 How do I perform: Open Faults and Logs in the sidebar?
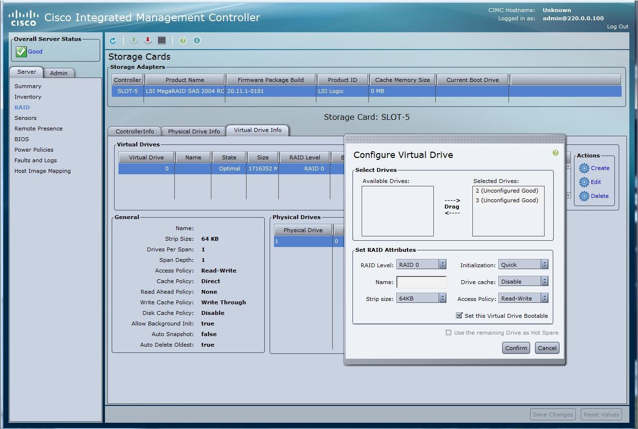(36, 160)
